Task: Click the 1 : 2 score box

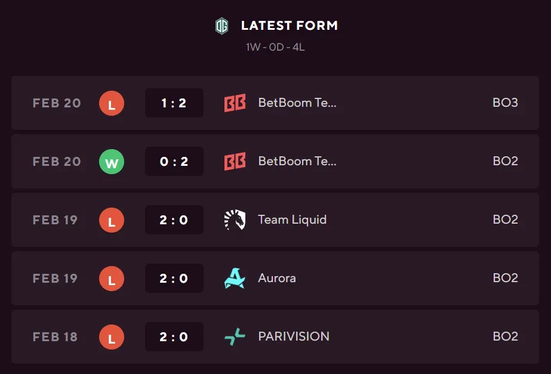Action: (174, 103)
